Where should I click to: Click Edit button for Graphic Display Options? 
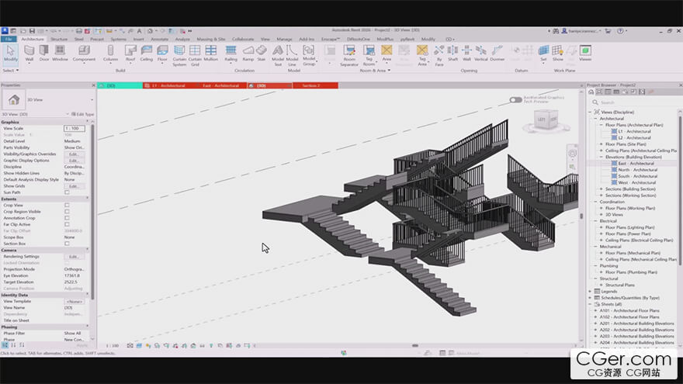pyautogui.click(x=74, y=161)
